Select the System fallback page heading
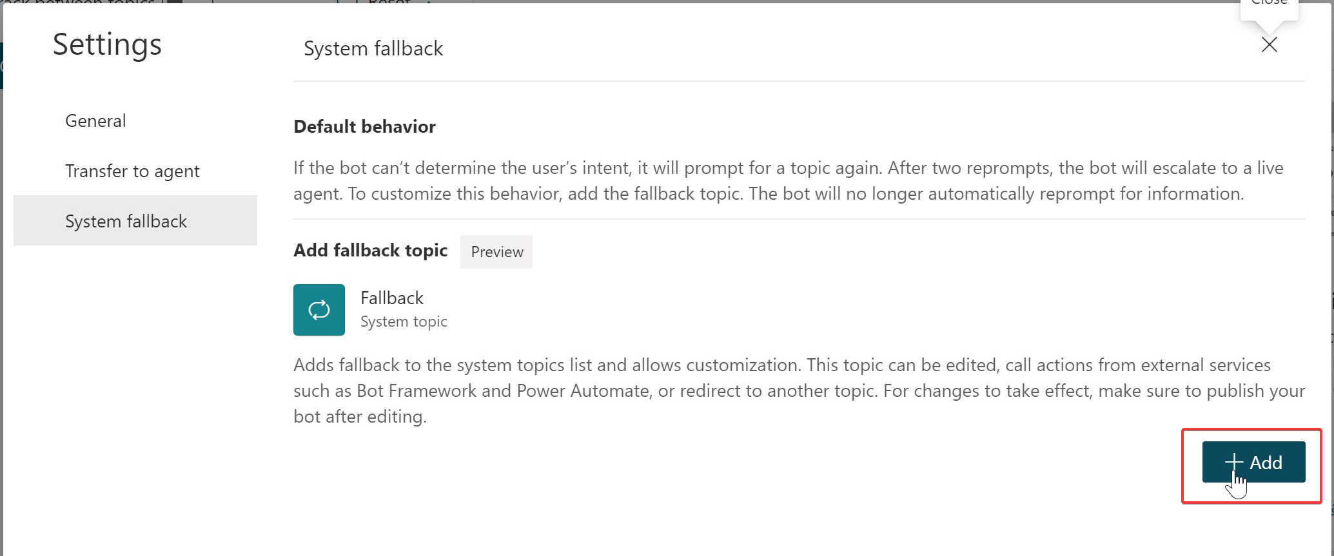 coord(374,48)
